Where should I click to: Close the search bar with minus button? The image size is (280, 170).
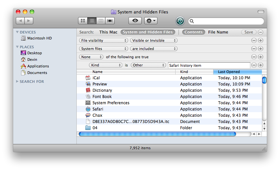[x=261, y=32]
